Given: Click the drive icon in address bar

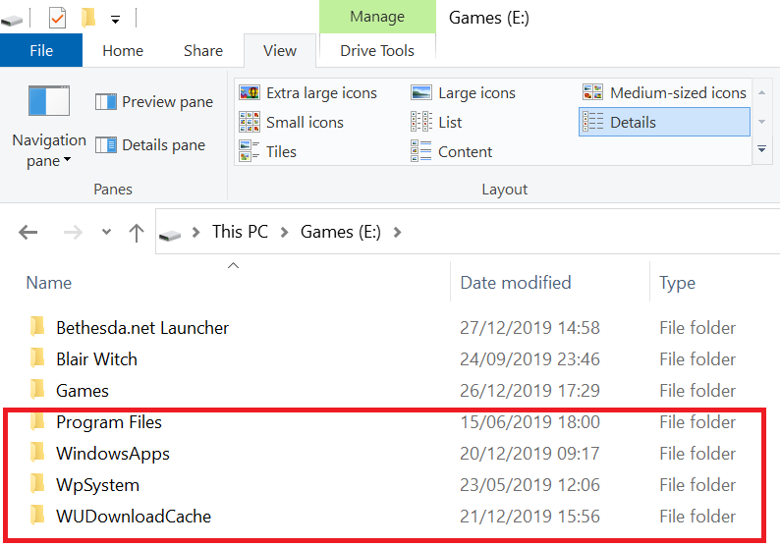Looking at the screenshot, I should pos(170,234).
